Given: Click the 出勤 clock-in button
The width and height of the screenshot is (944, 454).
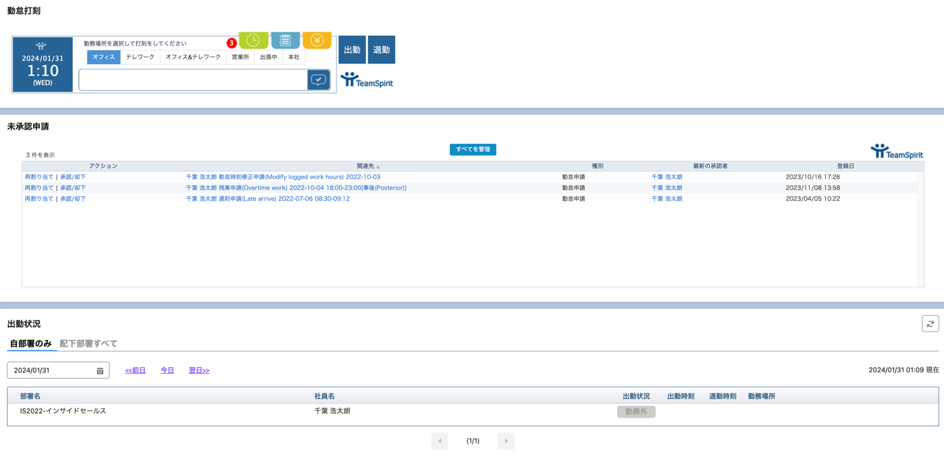Looking at the screenshot, I should tap(352, 50).
